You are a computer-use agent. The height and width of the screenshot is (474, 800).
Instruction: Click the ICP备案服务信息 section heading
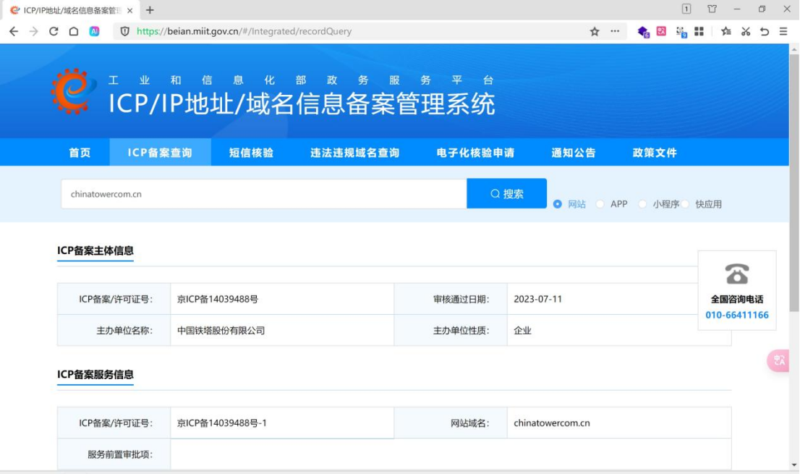pos(95,375)
